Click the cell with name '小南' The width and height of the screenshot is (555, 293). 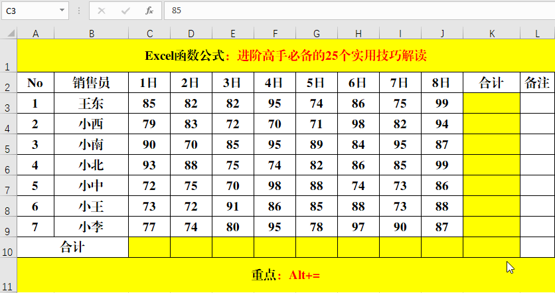point(92,144)
